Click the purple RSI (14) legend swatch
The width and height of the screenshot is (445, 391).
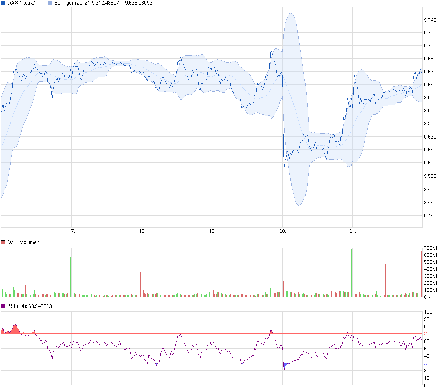(4, 306)
